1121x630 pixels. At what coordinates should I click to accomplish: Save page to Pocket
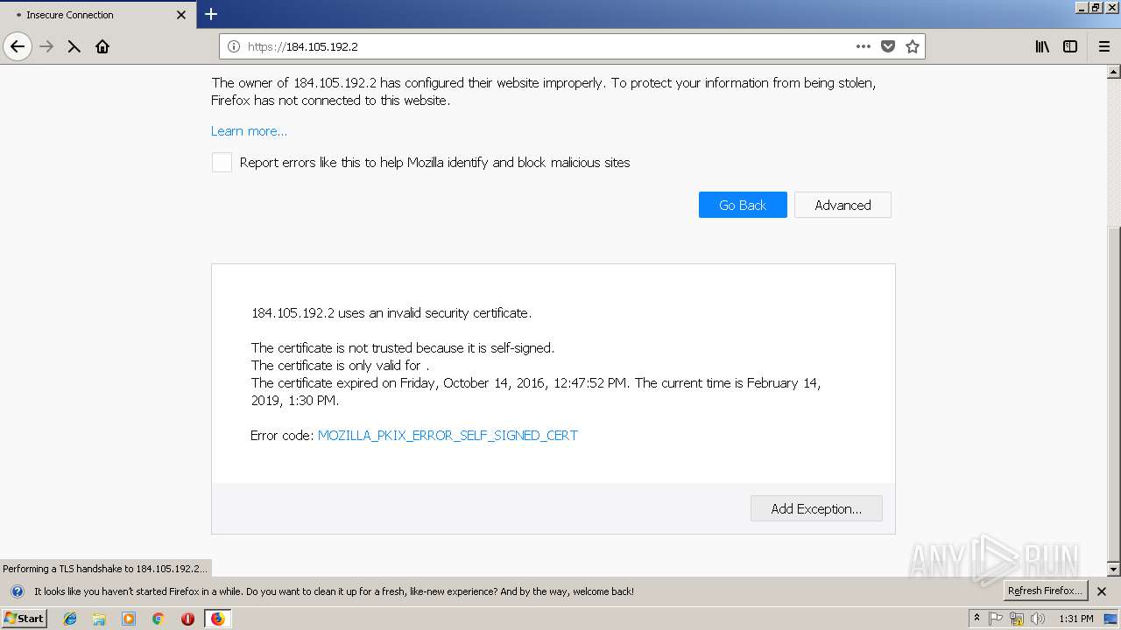tap(888, 46)
